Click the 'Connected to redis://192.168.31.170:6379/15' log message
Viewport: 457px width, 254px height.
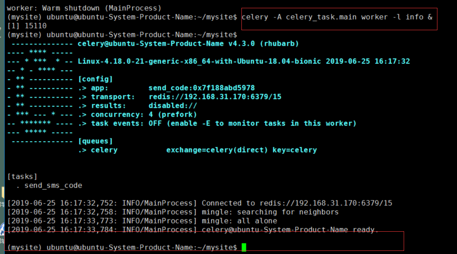(297, 203)
